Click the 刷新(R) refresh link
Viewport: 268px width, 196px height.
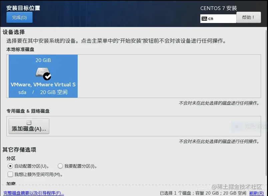click(x=256, y=193)
